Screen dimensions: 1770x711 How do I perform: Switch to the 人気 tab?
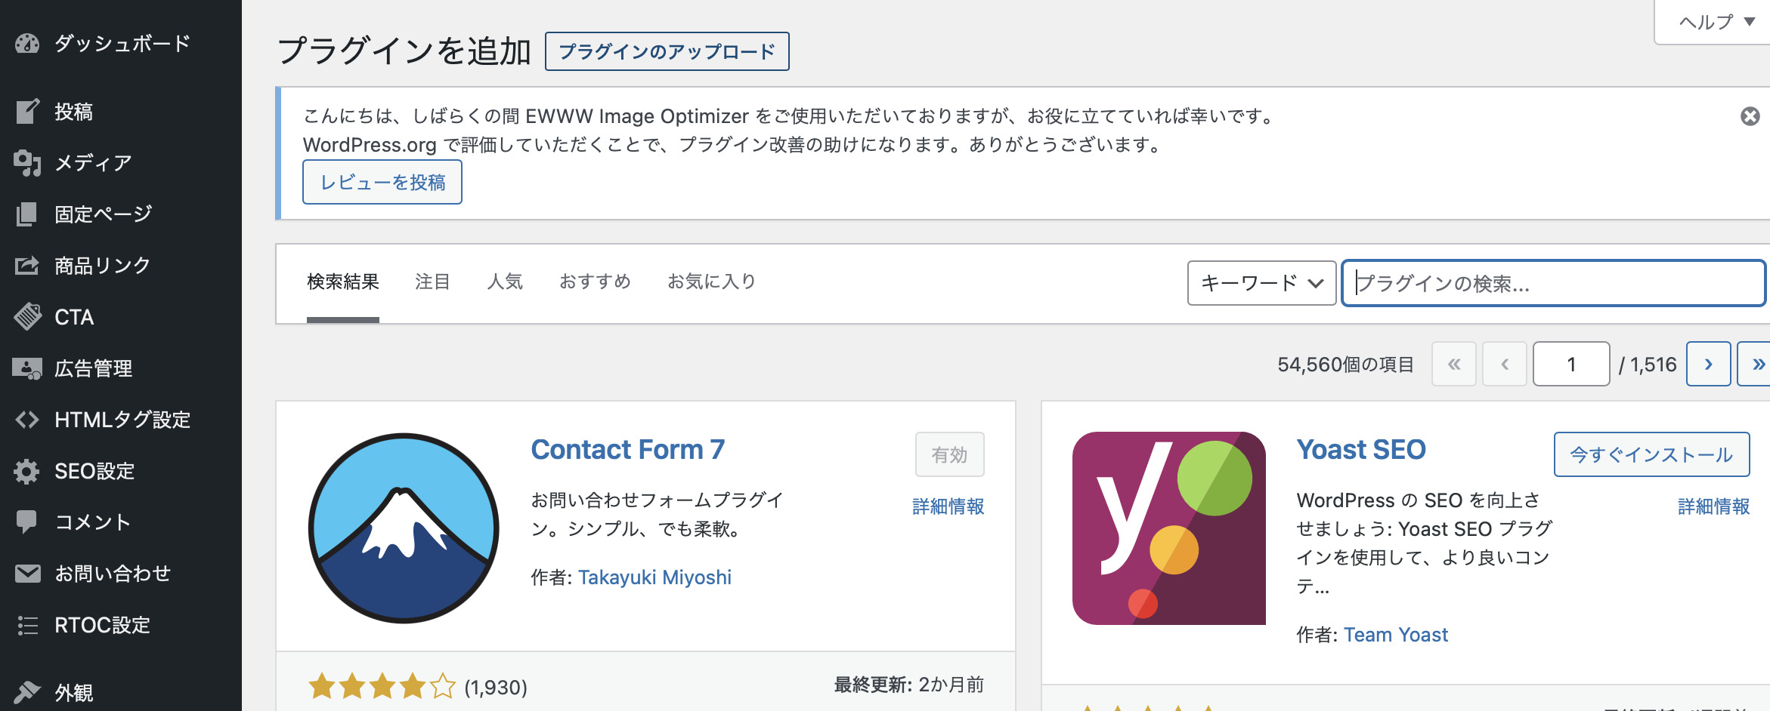pos(505,282)
